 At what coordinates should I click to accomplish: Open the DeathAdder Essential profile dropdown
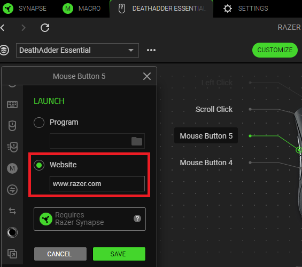pyautogui.click(x=78, y=50)
